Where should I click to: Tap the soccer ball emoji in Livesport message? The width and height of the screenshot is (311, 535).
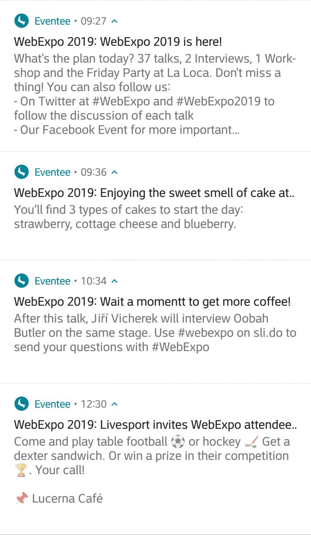tap(178, 442)
